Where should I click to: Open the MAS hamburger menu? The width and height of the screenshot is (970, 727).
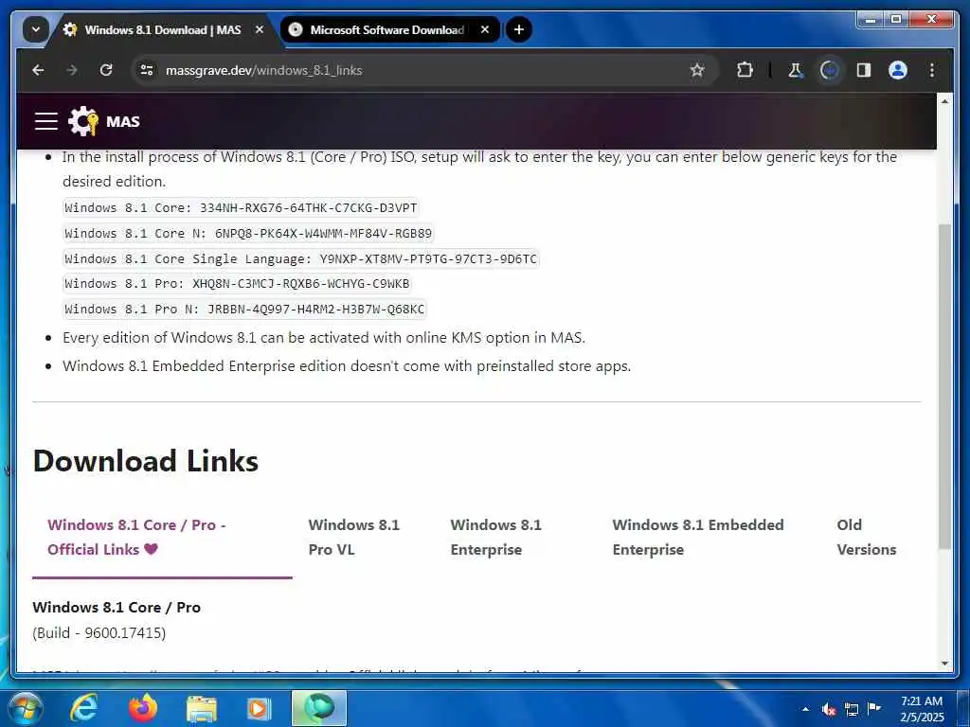[46, 121]
